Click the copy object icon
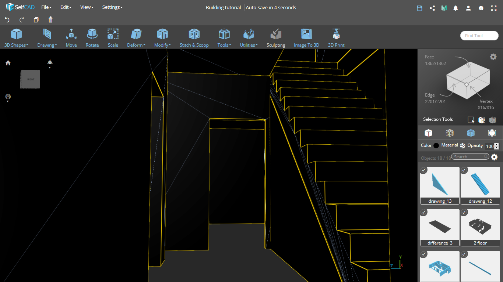 pos(36,20)
